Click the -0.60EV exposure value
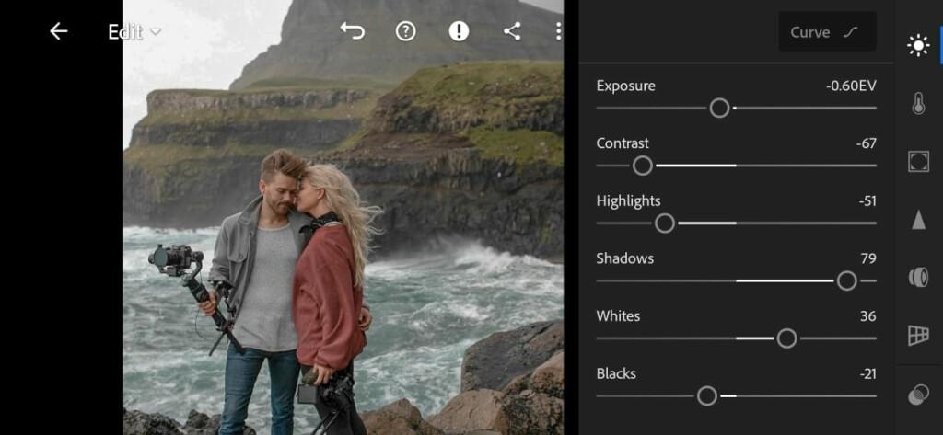943x435 pixels. click(850, 86)
